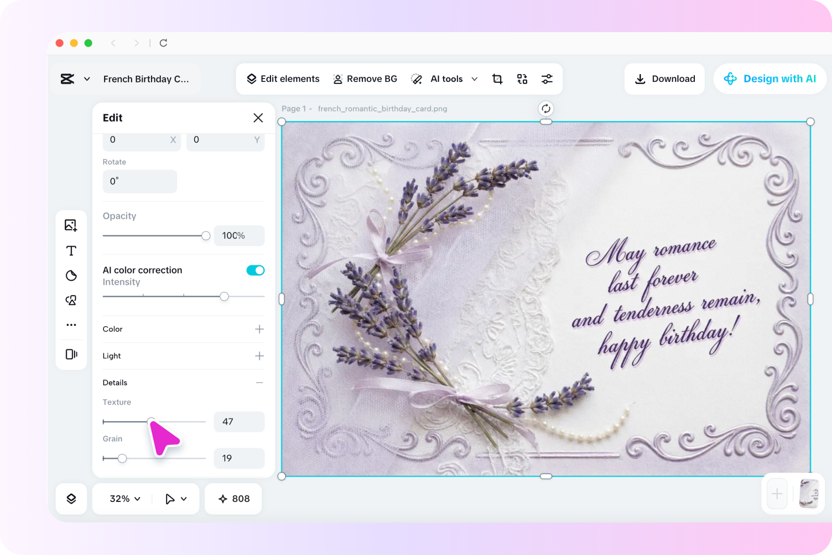
Task: Collapse the Details section
Action: tap(259, 382)
